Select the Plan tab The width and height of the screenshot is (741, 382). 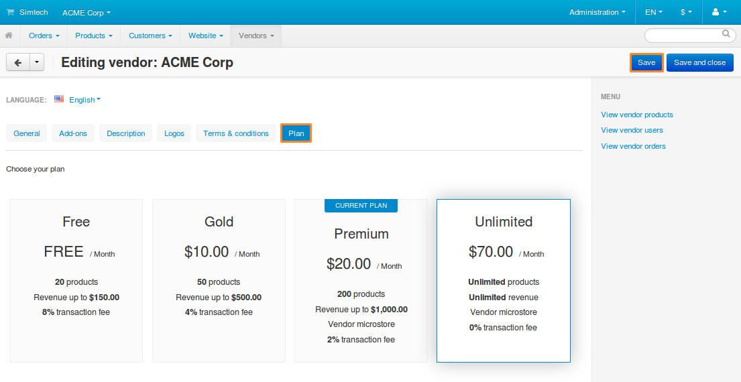tap(296, 133)
